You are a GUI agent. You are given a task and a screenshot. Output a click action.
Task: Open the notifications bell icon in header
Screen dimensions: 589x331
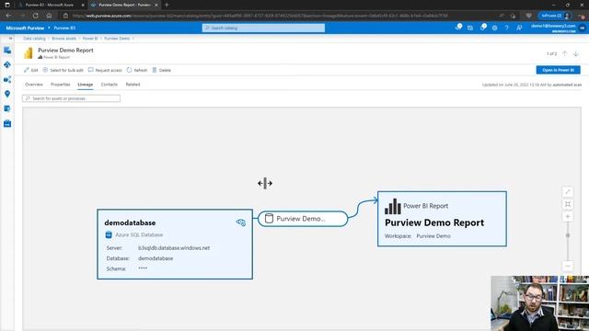pyautogui.click(x=458, y=28)
